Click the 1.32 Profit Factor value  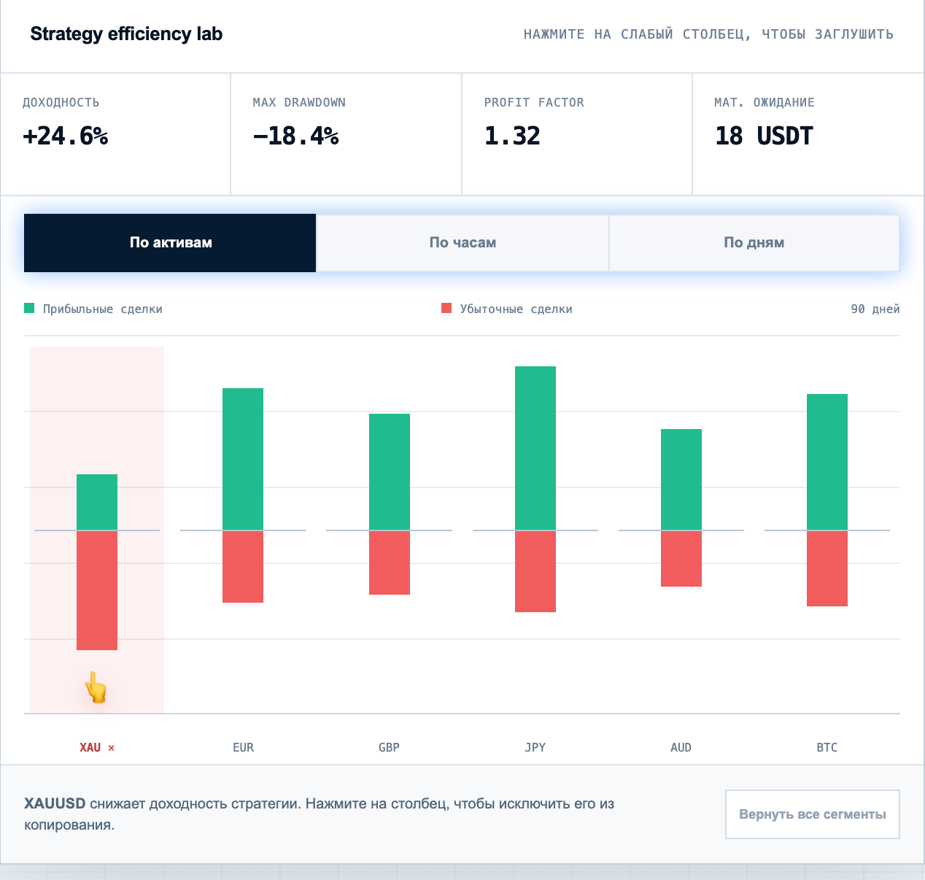[512, 136]
